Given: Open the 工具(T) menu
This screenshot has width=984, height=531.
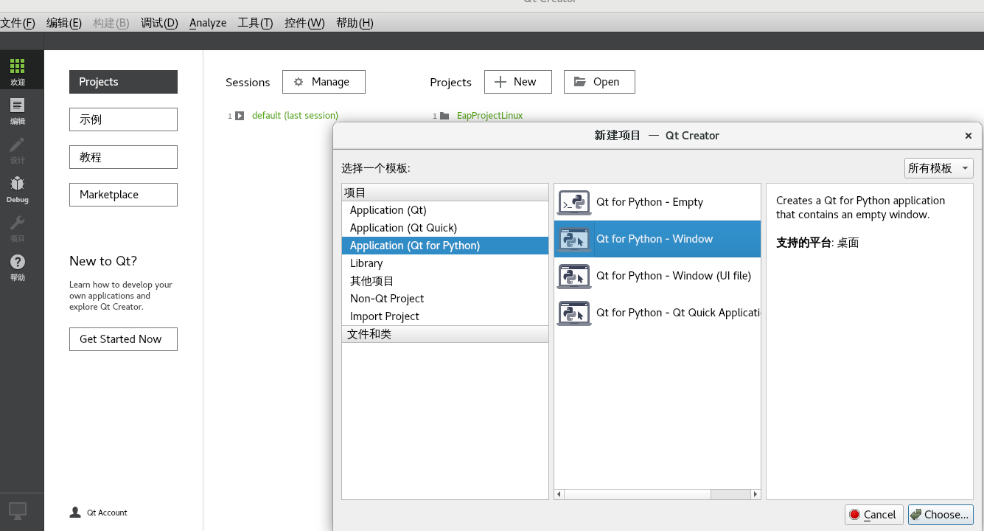Looking at the screenshot, I should [x=254, y=23].
